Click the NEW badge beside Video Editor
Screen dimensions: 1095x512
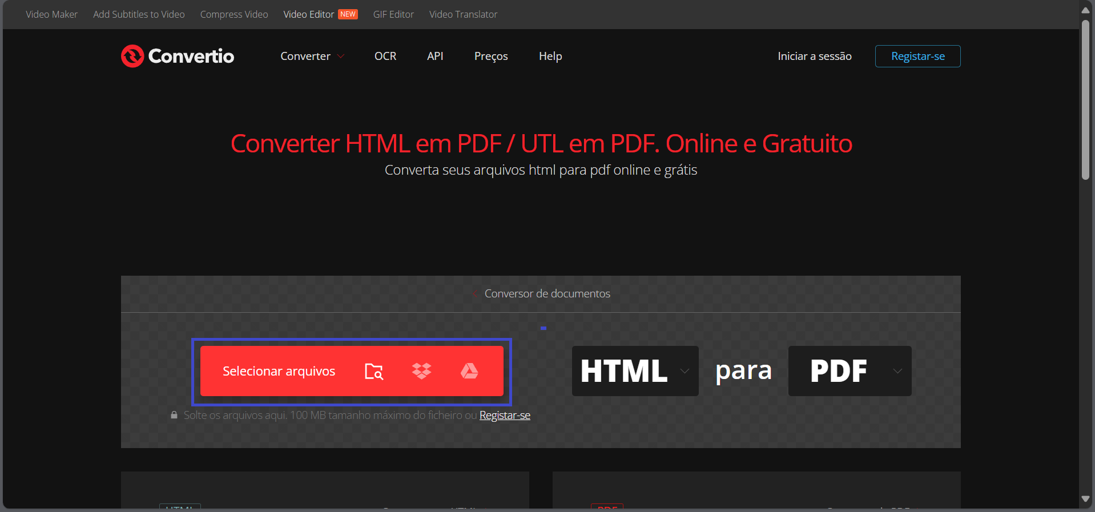click(x=348, y=14)
